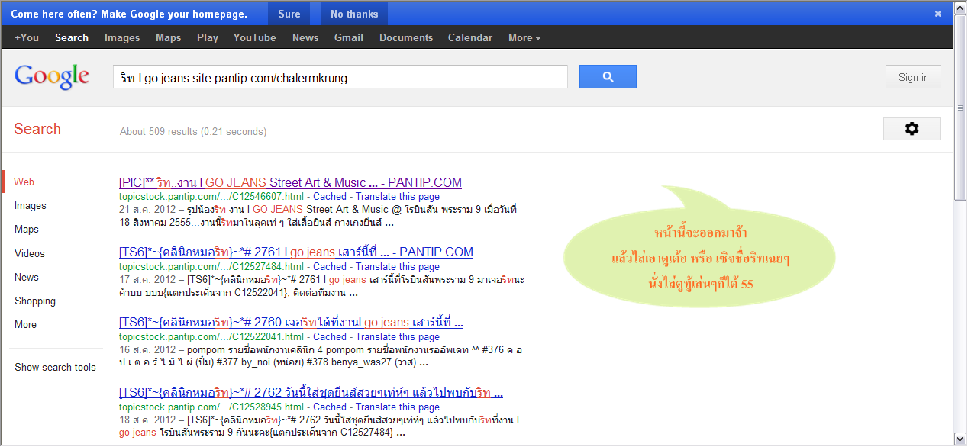Click the blue search magnifier button

tap(608, 77)
